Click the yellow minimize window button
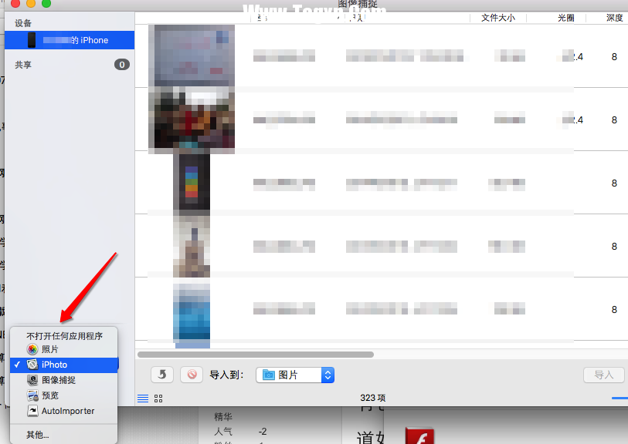Screen dimensions: 628x444 [x=31, y=3]
